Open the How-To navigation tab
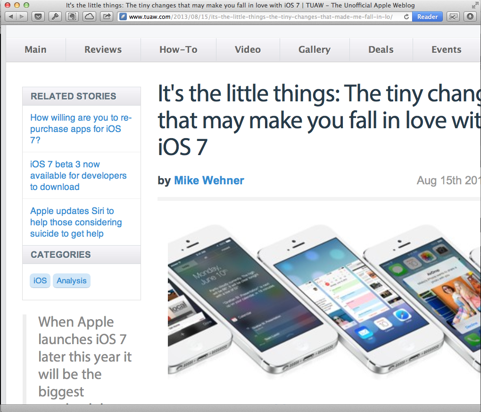Image resolution: width=481 pixels, height=412 pixels. [178, 49]
